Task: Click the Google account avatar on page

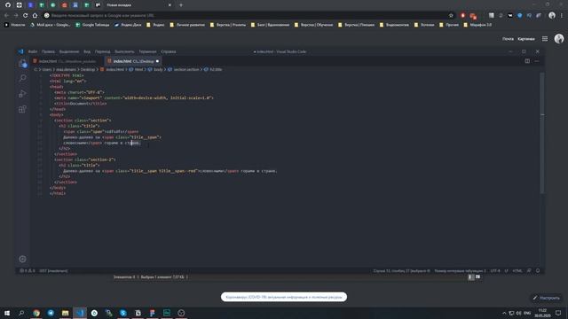Action: click(559, 39)
